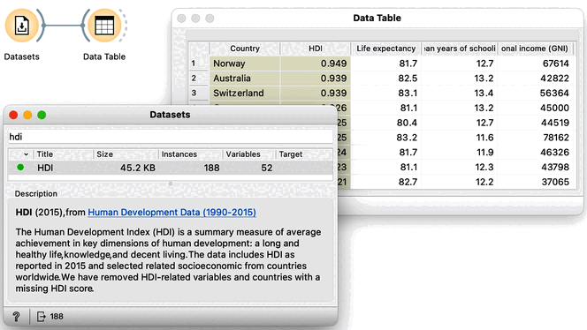The width and height of the screenshot is (587, 330).
Task: Expand the sort arrow in first column header
Action: click(x=26, y=154)
